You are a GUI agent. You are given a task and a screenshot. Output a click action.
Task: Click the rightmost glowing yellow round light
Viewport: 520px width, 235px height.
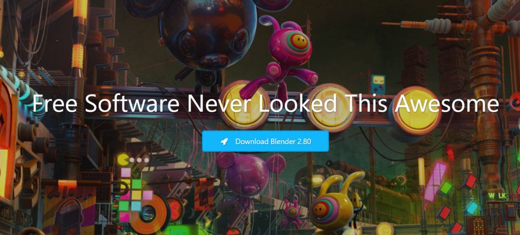[x=417, y=111]
